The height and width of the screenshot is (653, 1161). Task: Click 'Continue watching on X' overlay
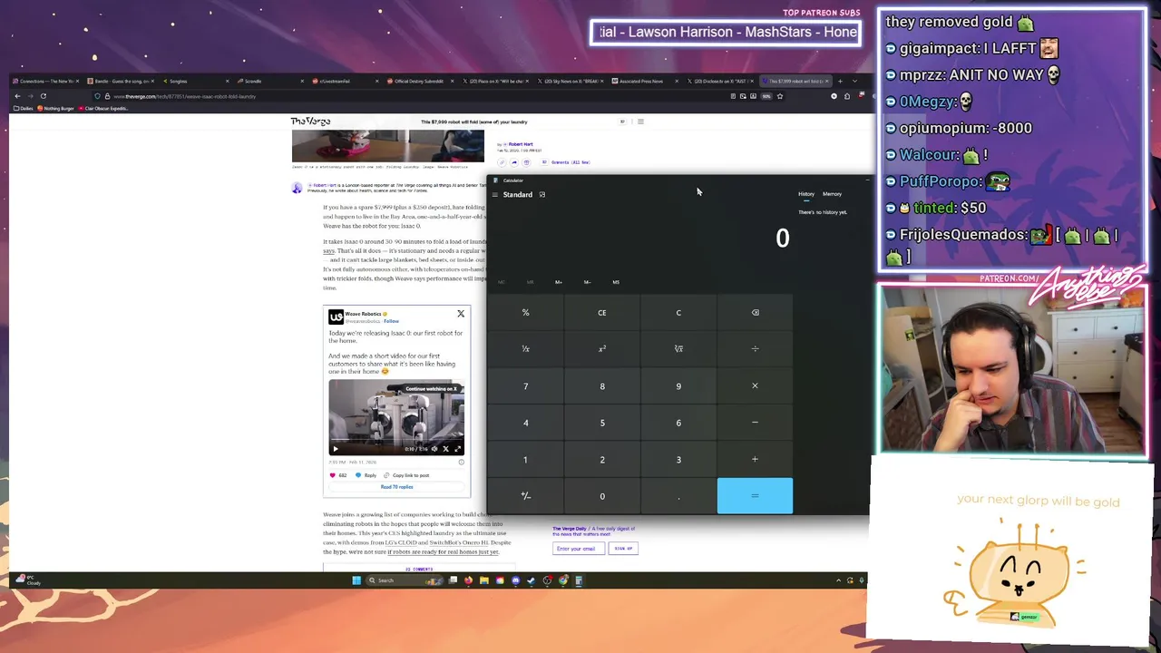point(433,389)
